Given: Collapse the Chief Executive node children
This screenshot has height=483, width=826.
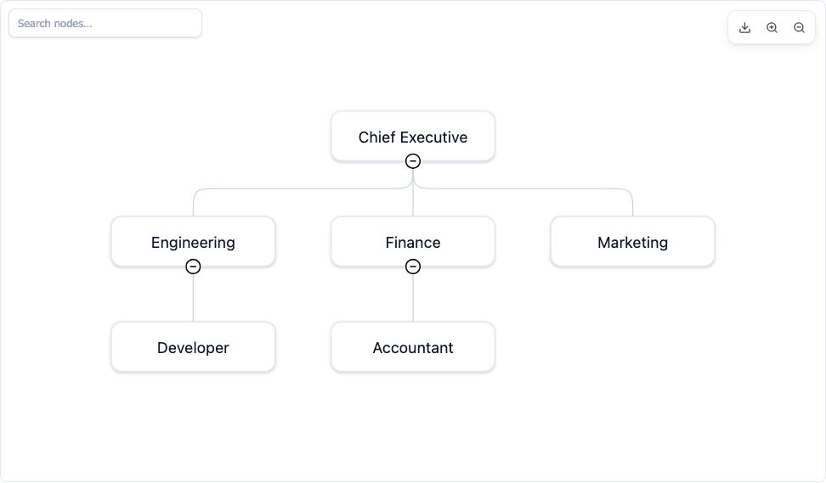Looking at the screenshot, I should click(413, 161).
